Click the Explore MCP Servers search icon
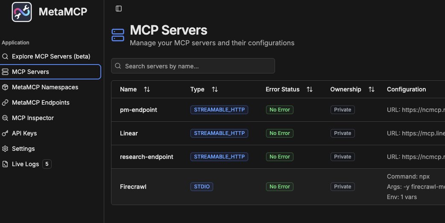This screenshot has height=223, width=445. pos(5,56)
